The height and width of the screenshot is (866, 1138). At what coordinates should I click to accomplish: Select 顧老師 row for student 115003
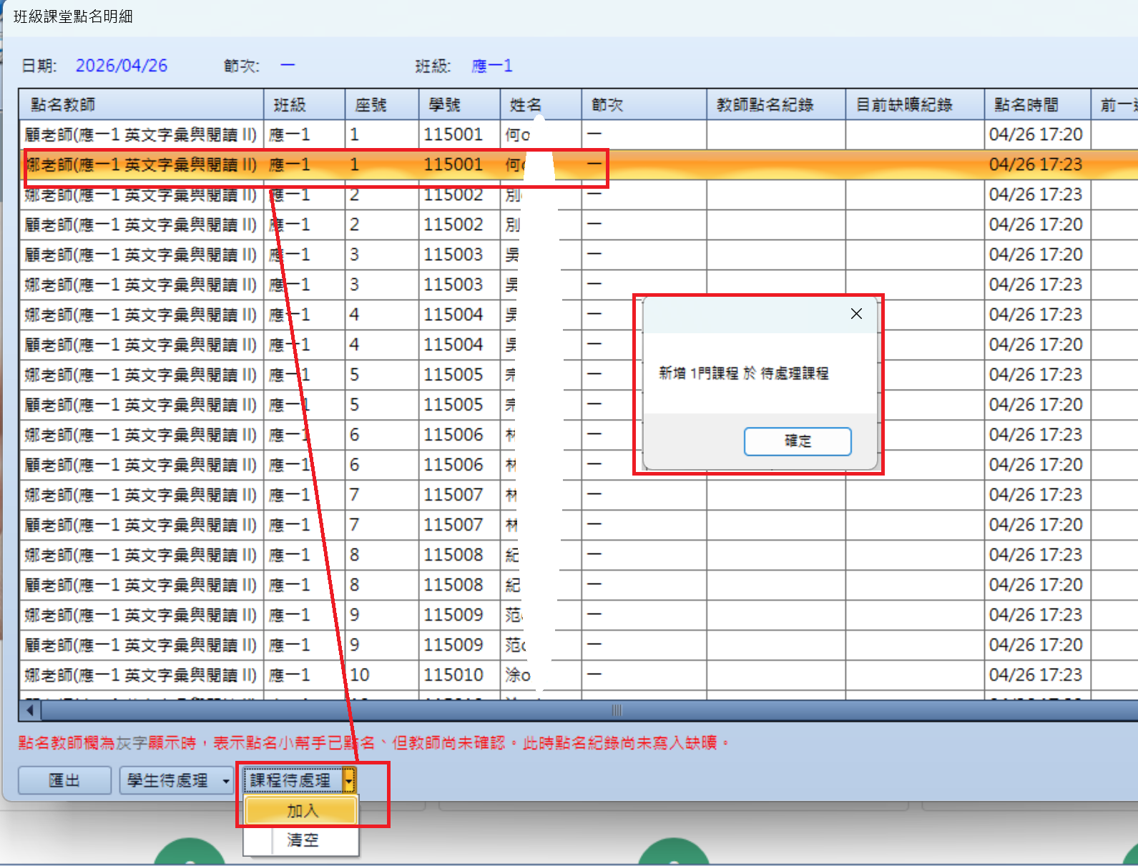(x=578, y=255)
